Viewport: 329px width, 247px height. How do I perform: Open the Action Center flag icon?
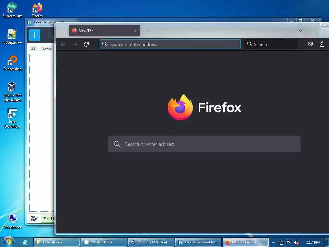[x=289, y=242]
